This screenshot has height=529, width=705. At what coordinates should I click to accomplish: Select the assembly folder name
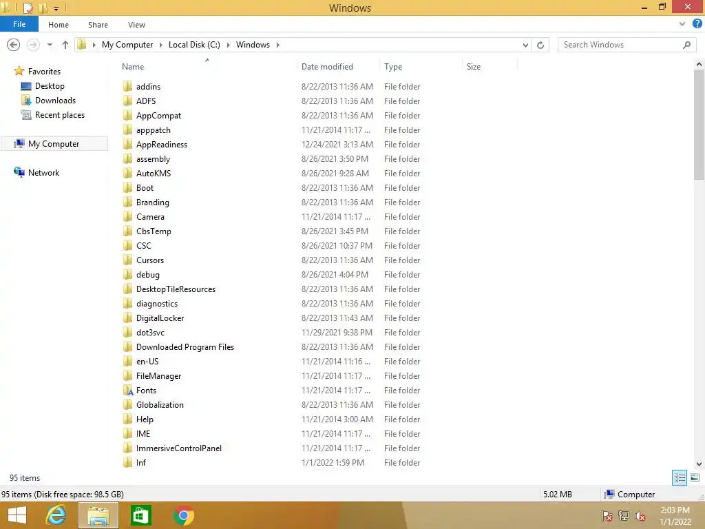153,159
